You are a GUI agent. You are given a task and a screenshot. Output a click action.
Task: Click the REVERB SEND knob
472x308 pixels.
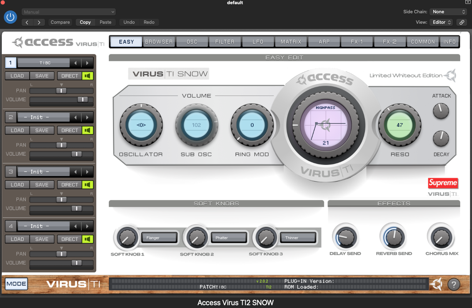coord(394,237)
